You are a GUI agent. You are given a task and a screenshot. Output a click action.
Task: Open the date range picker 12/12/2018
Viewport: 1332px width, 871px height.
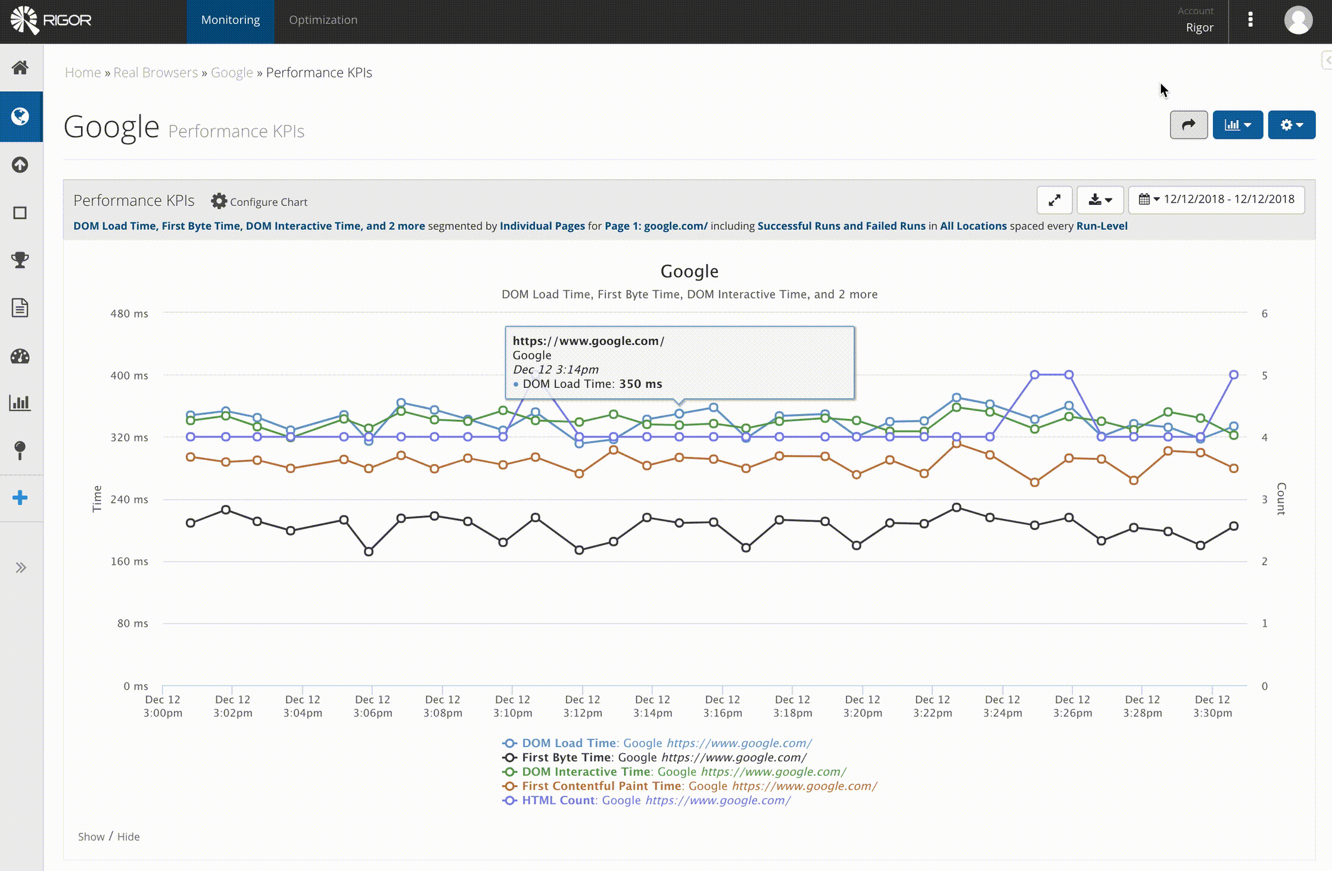pyautogui.click(x=1216, y=200)
